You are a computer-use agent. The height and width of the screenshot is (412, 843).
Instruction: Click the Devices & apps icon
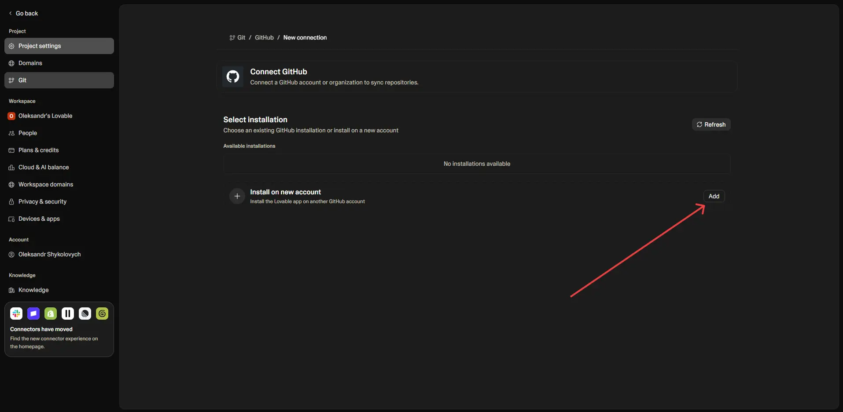tap(11, 219)
